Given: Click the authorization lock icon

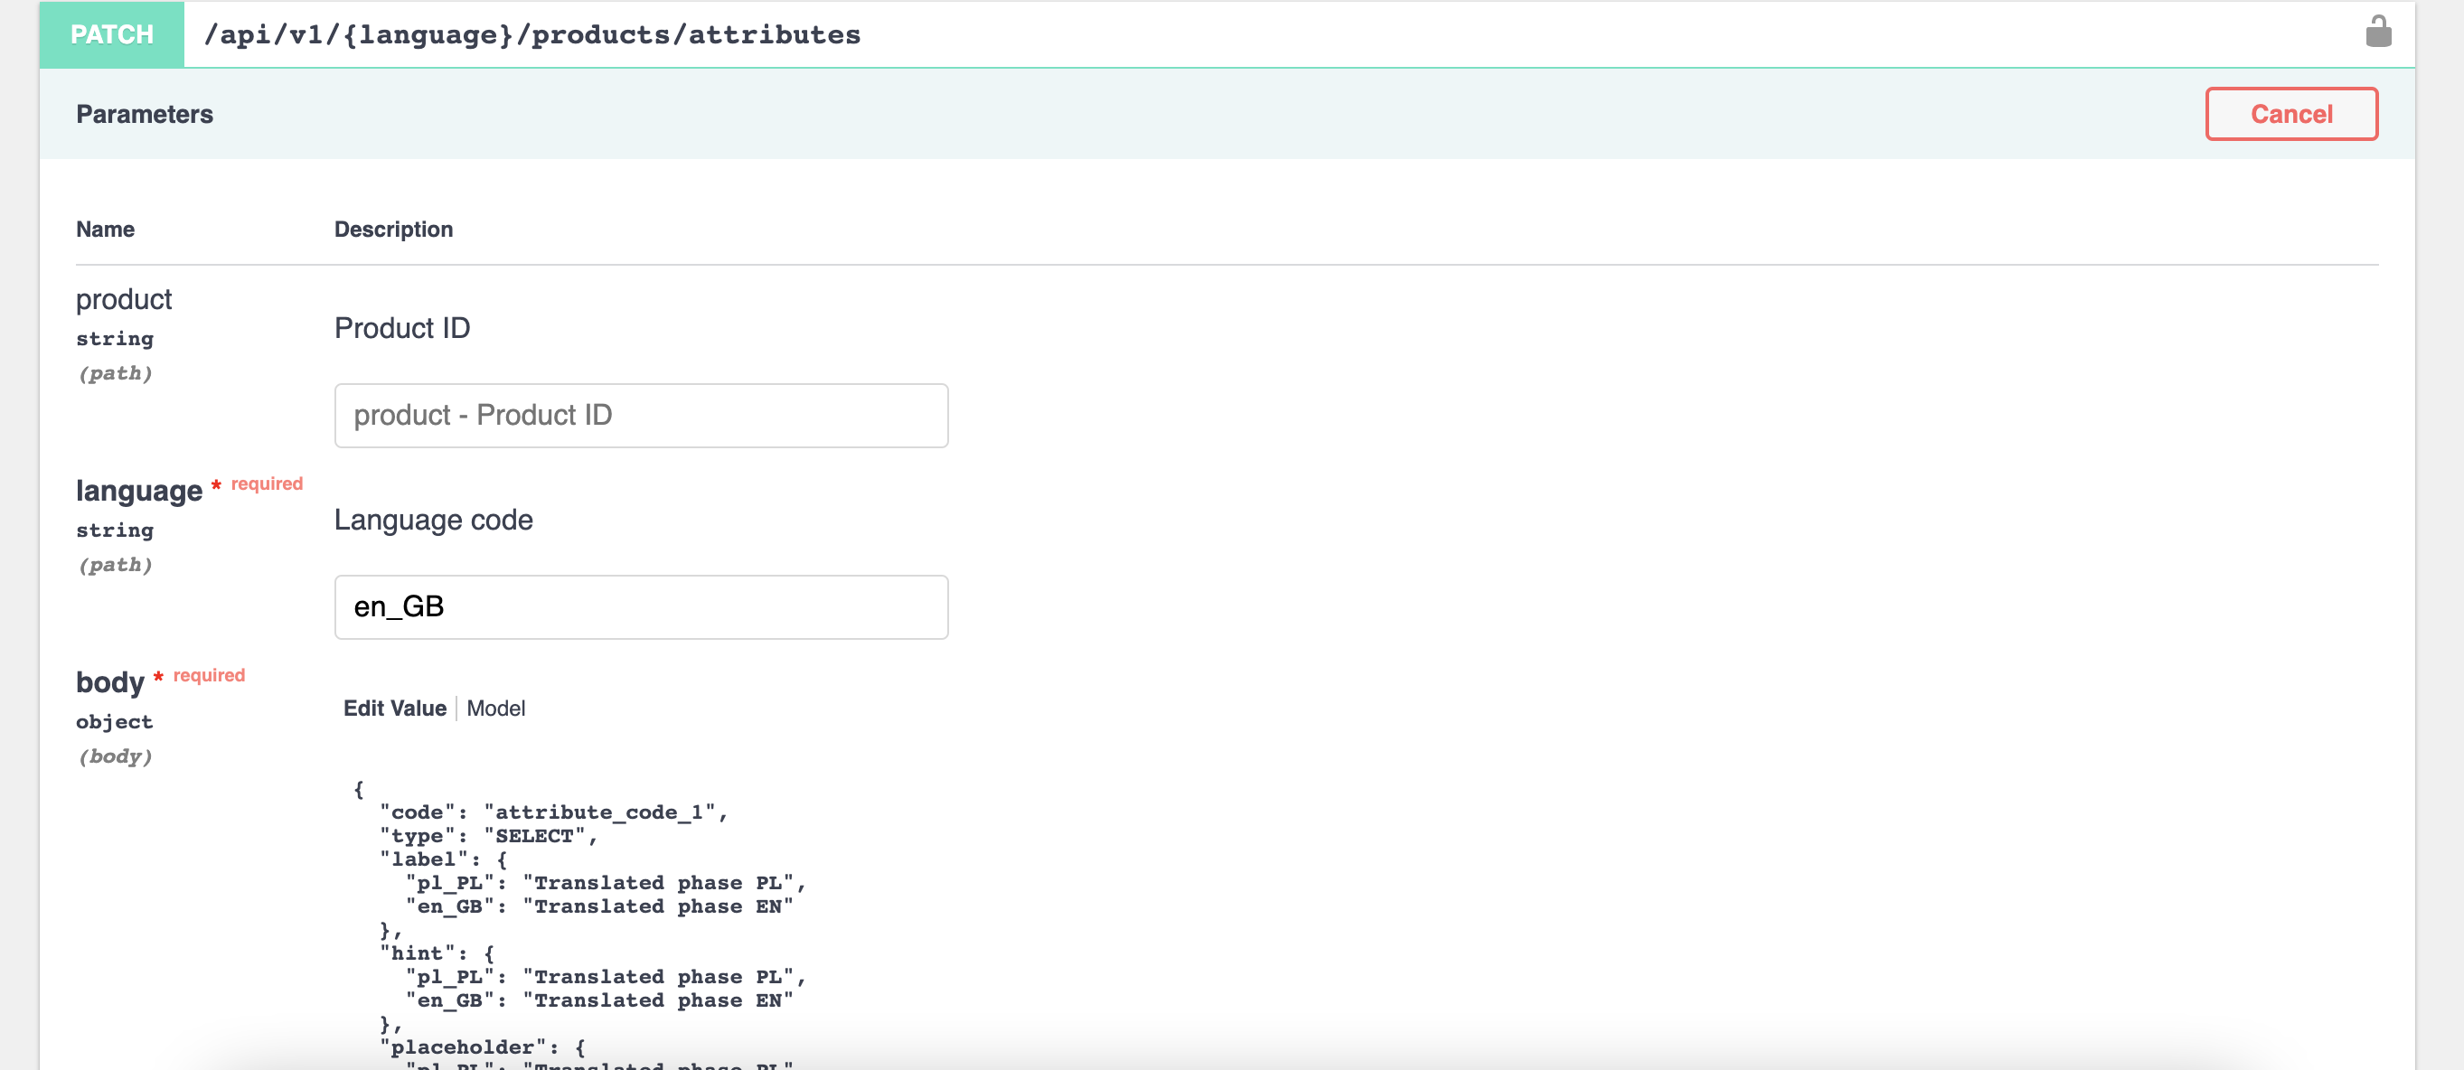Looking at the screenshot, I should [2378, 33].
